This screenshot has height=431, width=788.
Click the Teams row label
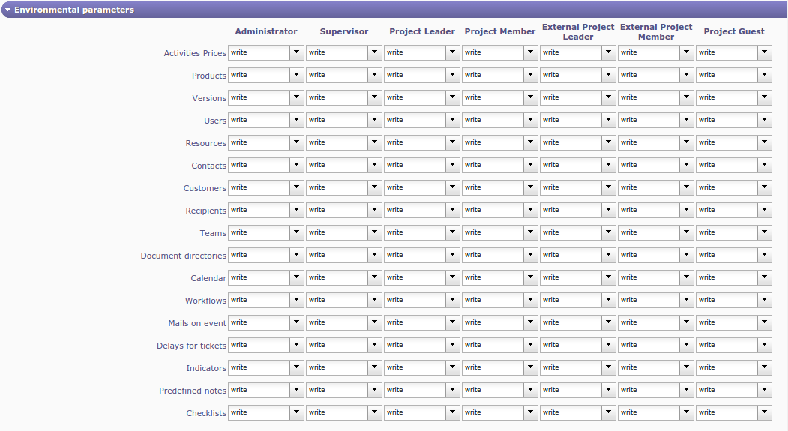tap(213, 234)
